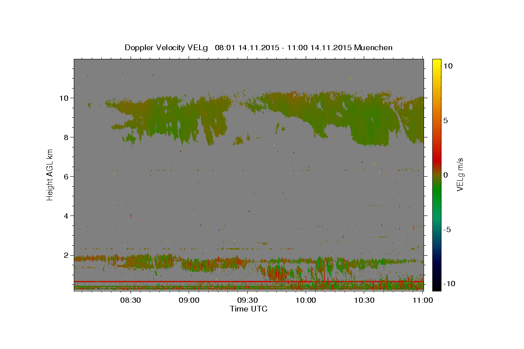
Task: Click the '08:30' time tick label
Action: click(130, 301)
